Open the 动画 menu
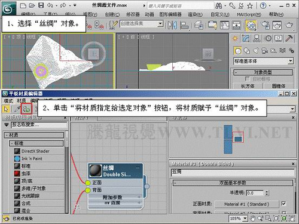Screen dimensions: 299x224 pyautogui.click(x=149, y=14)
